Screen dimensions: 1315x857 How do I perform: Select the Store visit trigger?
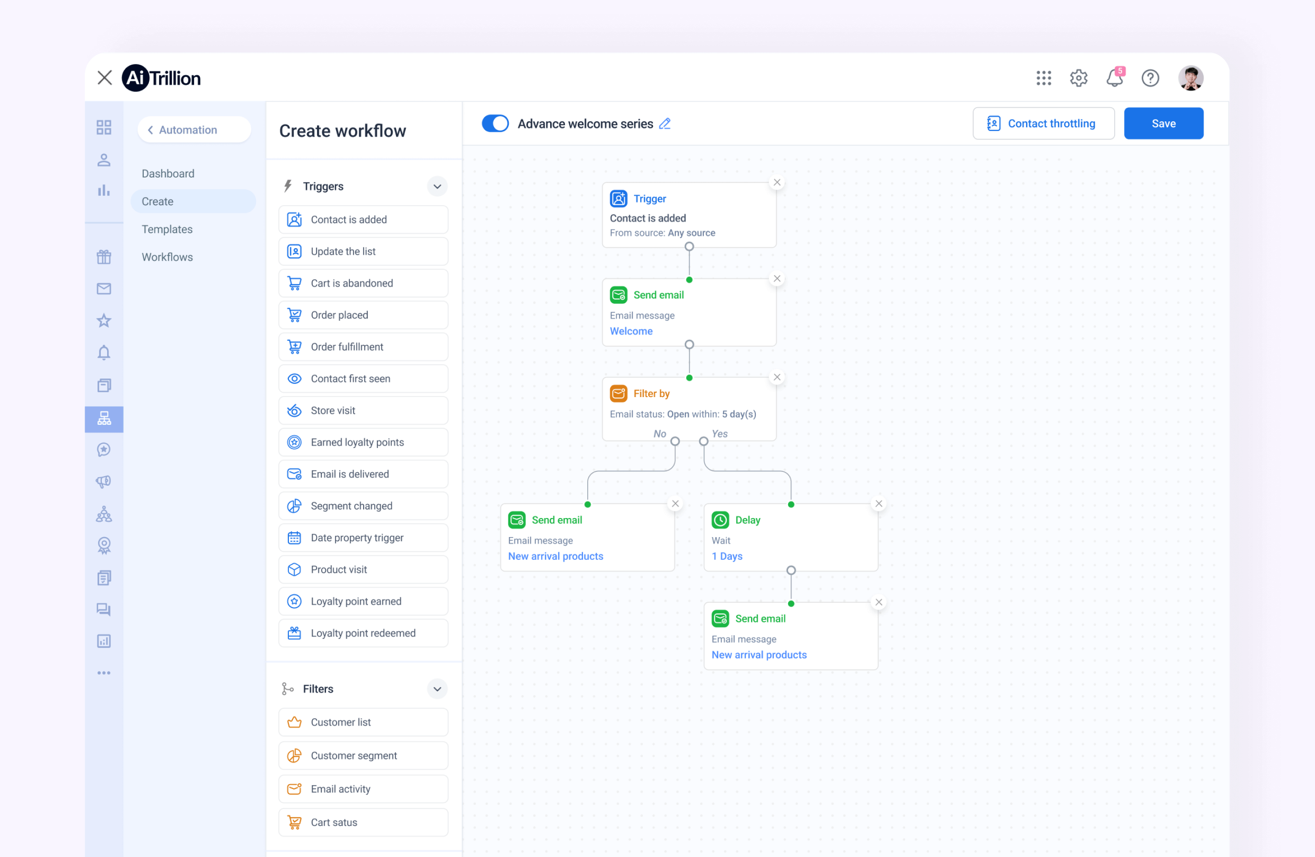tap(363, 410)
